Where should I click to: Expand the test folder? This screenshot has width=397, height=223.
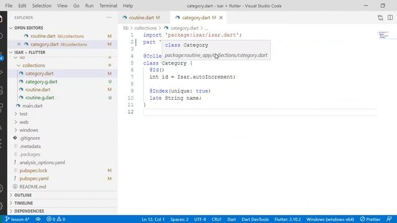(x=16, y=114)
